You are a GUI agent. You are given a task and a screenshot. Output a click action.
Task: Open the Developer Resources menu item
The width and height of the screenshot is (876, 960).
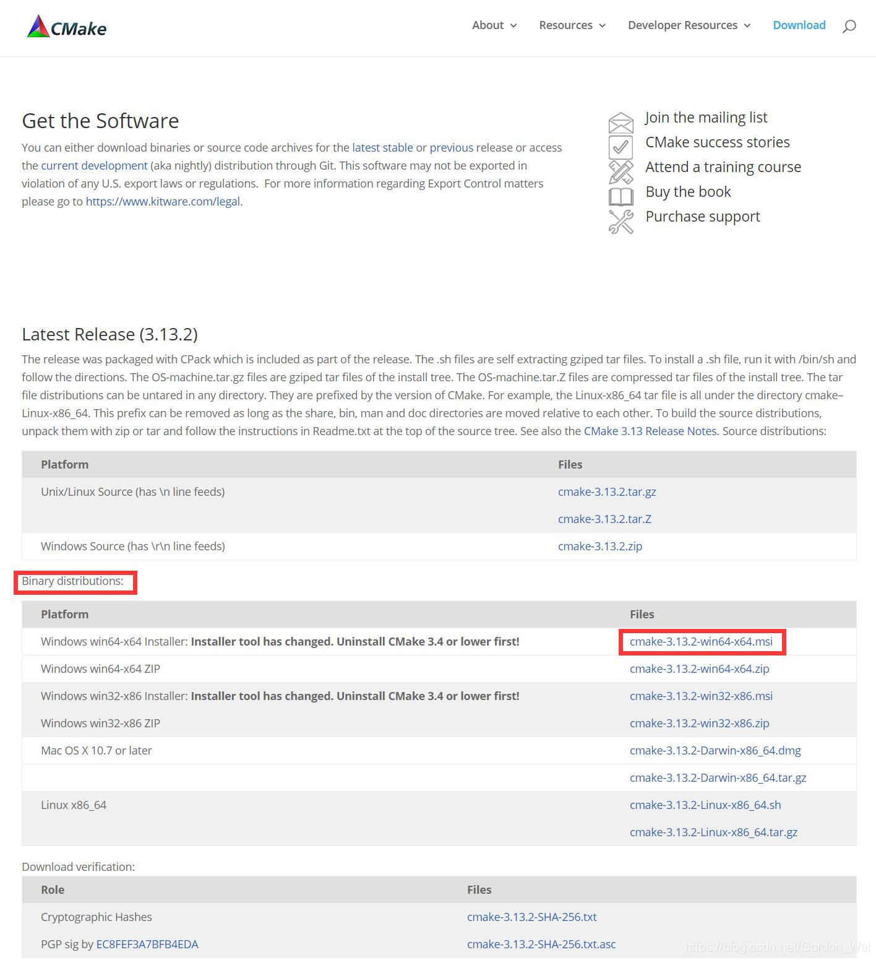point(682,25)
